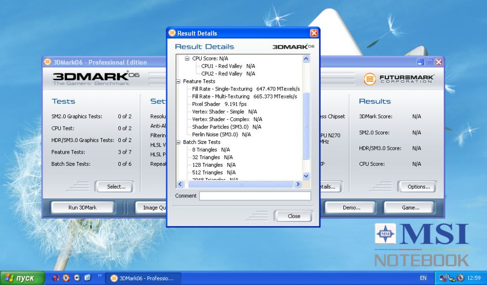Image resolution: width=487 pixels, height=285 pixels.
Task: Click 'SM2.0 Graphics Tests:' label
Action: pos(77,116)
